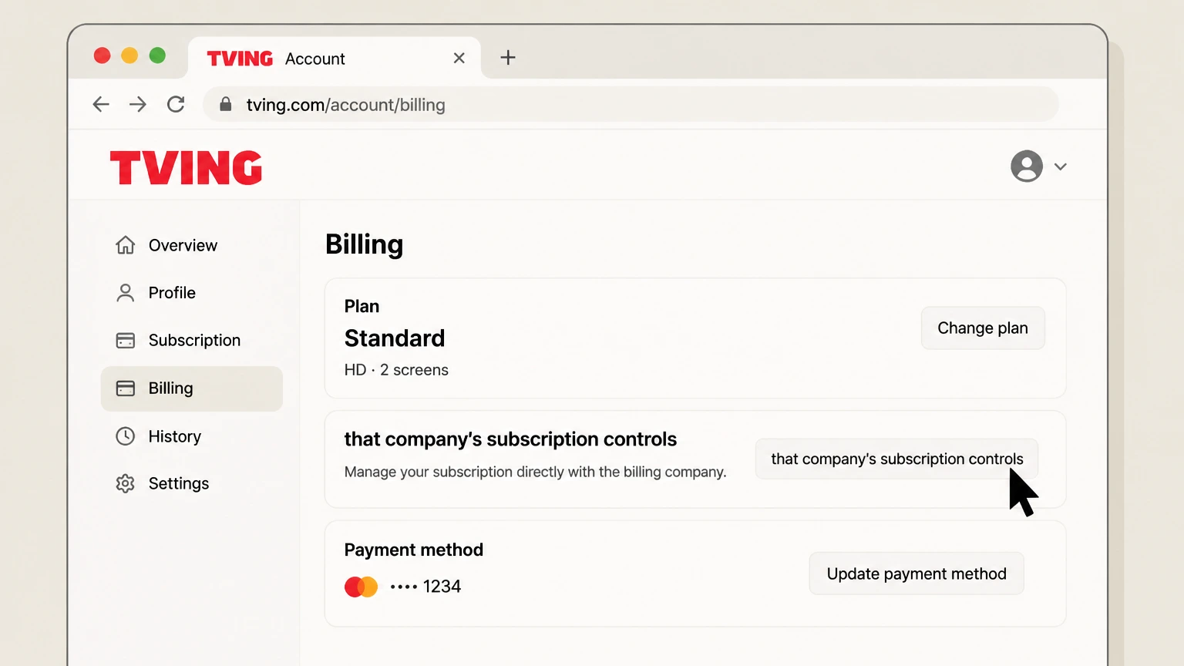Open Settings in the sidebar
The image size is (1184, 666).
[x=192, y=483]
